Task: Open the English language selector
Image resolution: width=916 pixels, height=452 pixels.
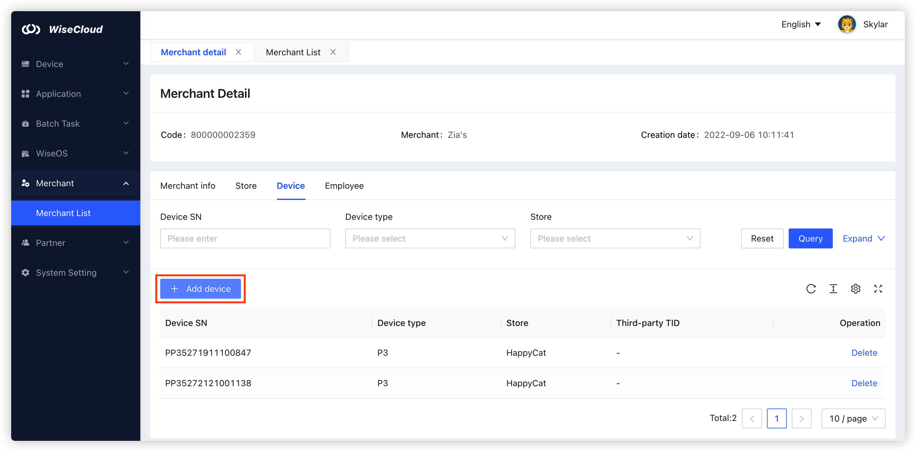Action: pyautogui.click(x=801, y=25)
